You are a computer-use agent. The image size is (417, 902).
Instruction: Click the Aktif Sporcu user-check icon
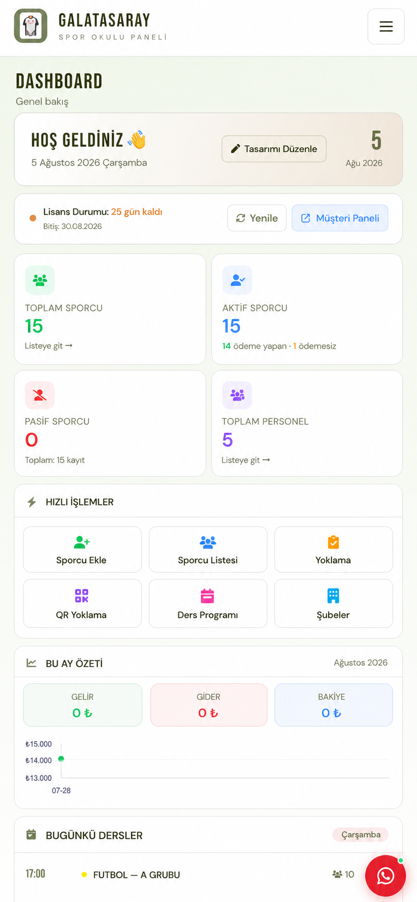pos(237,280)
